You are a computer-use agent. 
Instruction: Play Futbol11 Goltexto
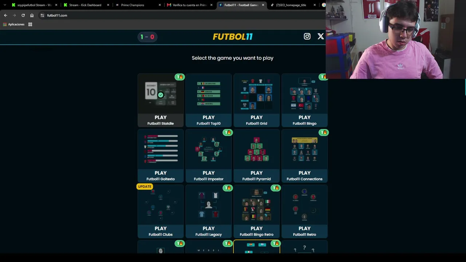(x=161, y=156)
